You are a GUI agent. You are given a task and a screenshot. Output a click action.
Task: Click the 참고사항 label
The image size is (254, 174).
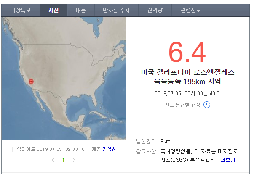[x=146, y=151]
